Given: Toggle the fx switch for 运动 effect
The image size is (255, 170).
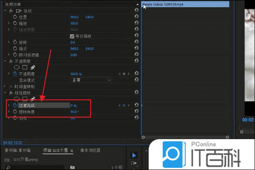Looking at the screenshot, I should point(11,11).
